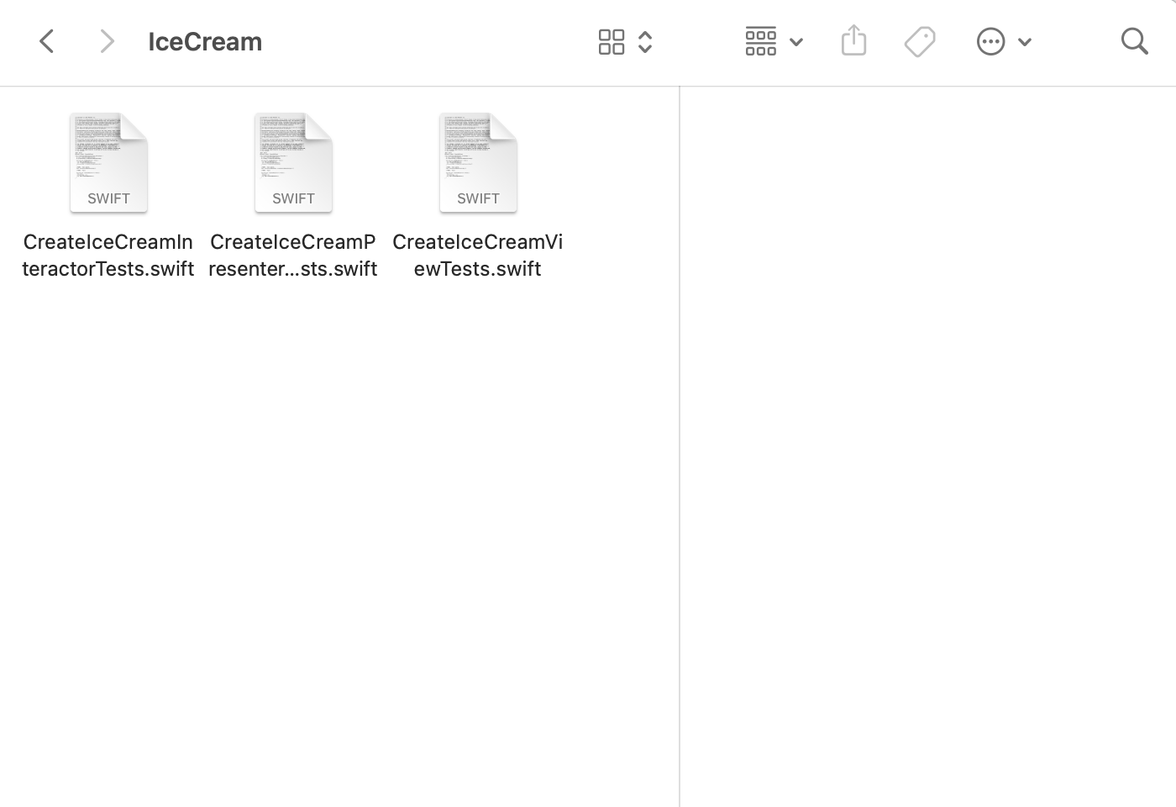The height and width of the screenshot is (807, 1176).
Task: Open the dropdown arrow next to the ellipsis button
Action: (1025, 41)
